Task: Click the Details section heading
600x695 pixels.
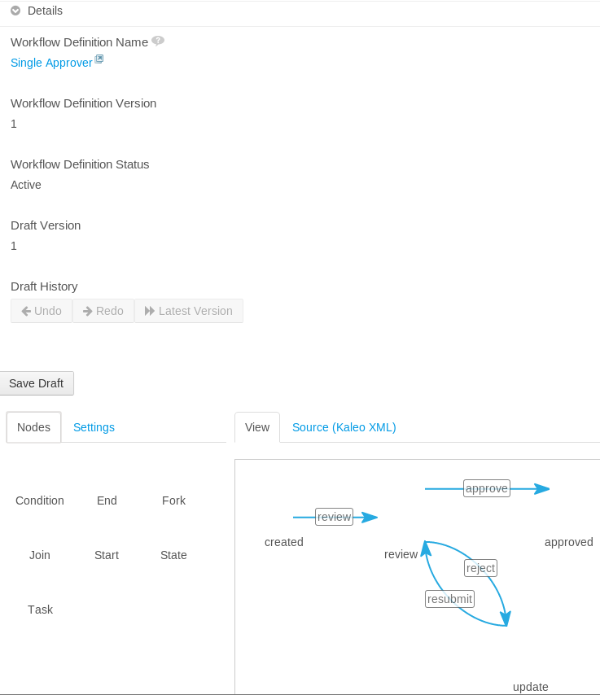Action: (x=45, y=11)
